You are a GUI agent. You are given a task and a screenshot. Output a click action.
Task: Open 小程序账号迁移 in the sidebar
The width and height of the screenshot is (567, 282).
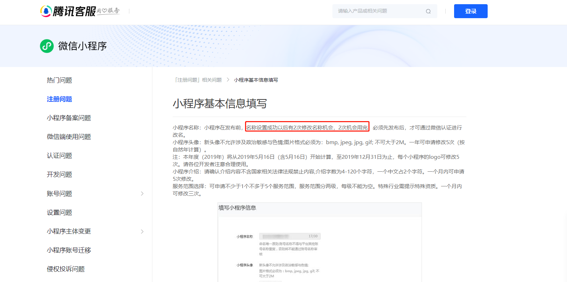[x=69, y=250]
